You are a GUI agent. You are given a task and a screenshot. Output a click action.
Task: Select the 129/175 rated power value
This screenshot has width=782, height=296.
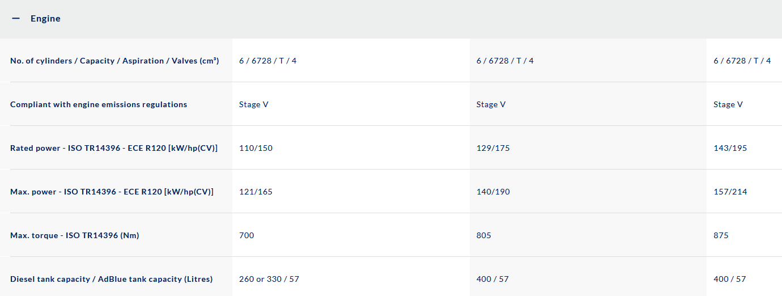[493, 148]
